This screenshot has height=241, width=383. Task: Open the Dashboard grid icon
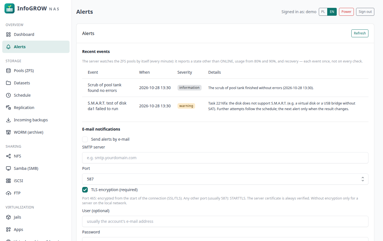point(8,34)
